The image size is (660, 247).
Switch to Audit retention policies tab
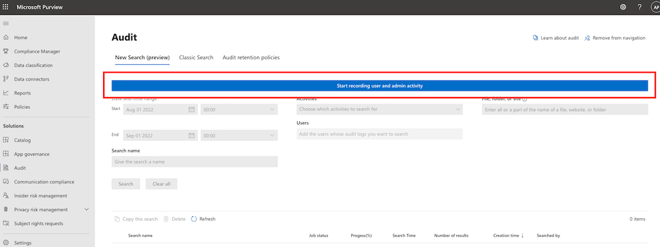point(251,57)
